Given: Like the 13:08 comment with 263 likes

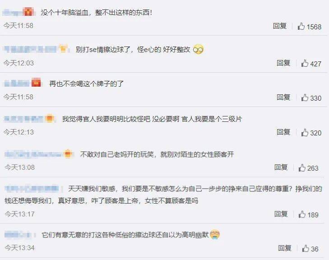Looking at the screenshot, I should coord(302,167).
